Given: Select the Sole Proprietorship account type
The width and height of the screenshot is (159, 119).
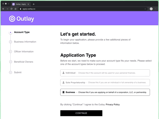Looking at the screenshot, I should point(105,82).
